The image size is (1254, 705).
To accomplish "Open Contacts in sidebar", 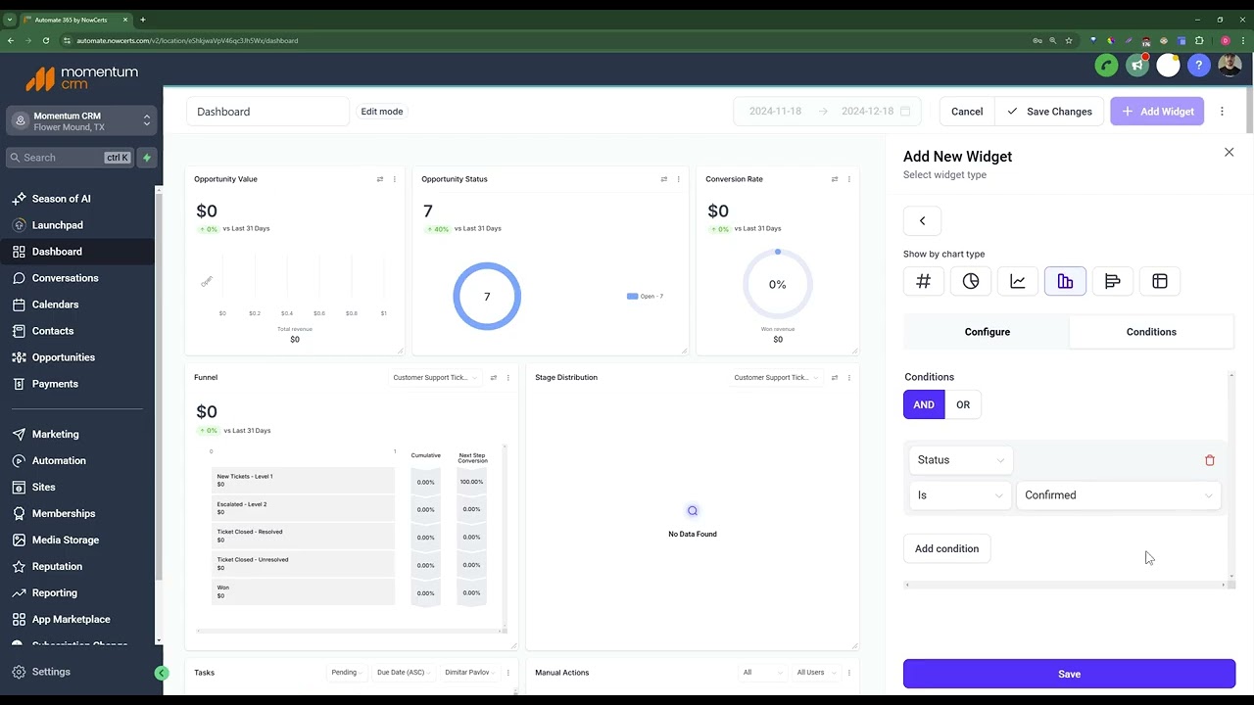I will point(77,331).
